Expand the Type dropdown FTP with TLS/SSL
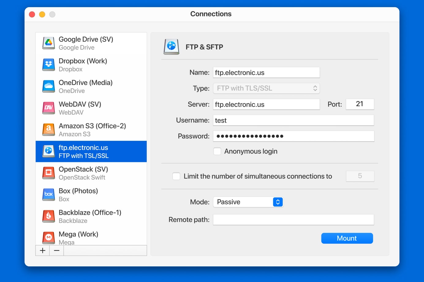The width and height of the screenshot is (424, 282). pos(266,88)
